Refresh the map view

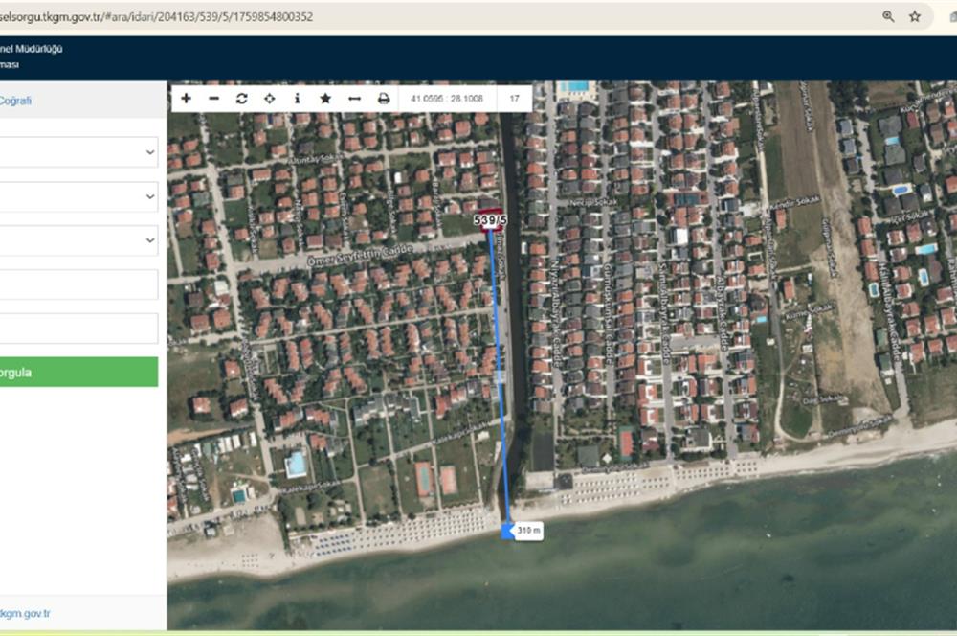point(241,98)
